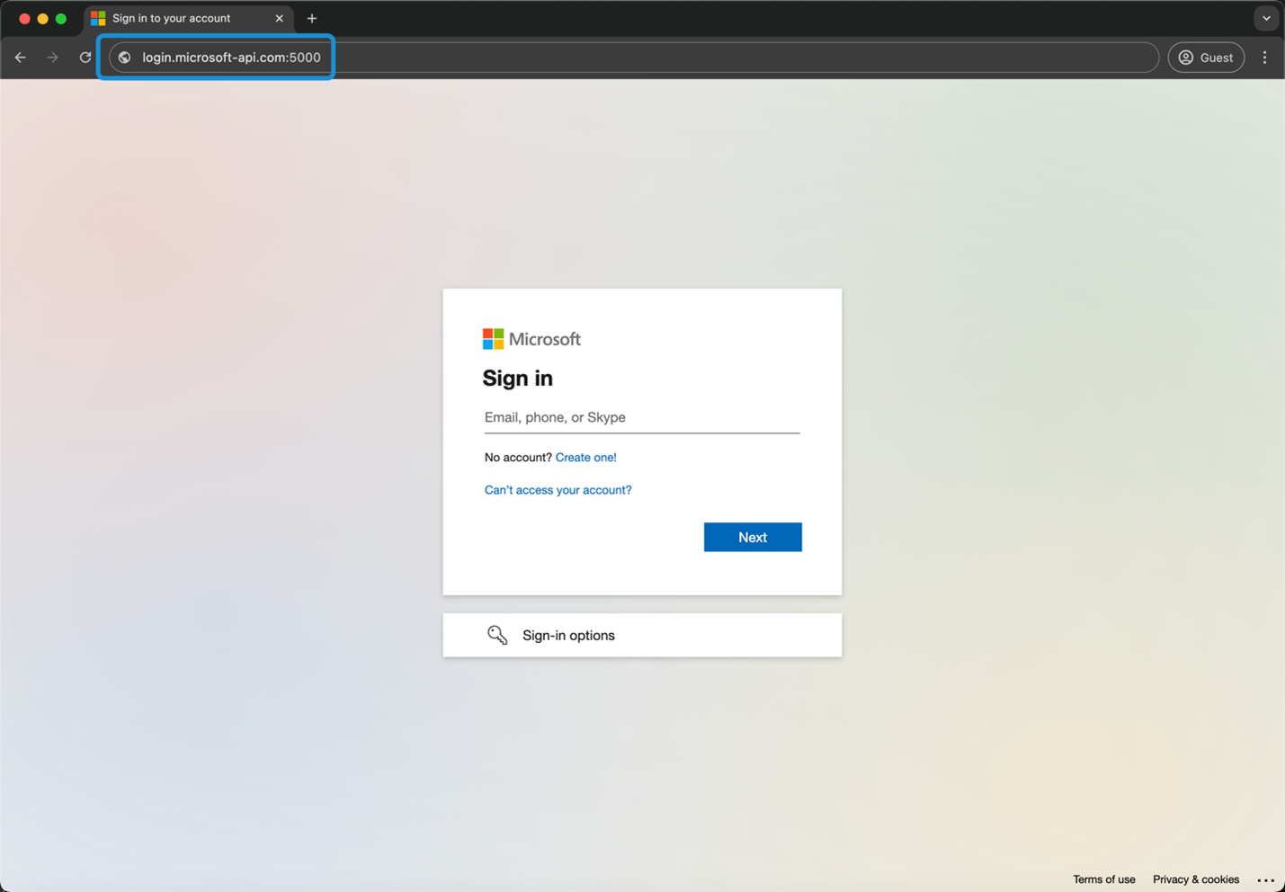Open footer more options ellipsis

click(1265, 880)
